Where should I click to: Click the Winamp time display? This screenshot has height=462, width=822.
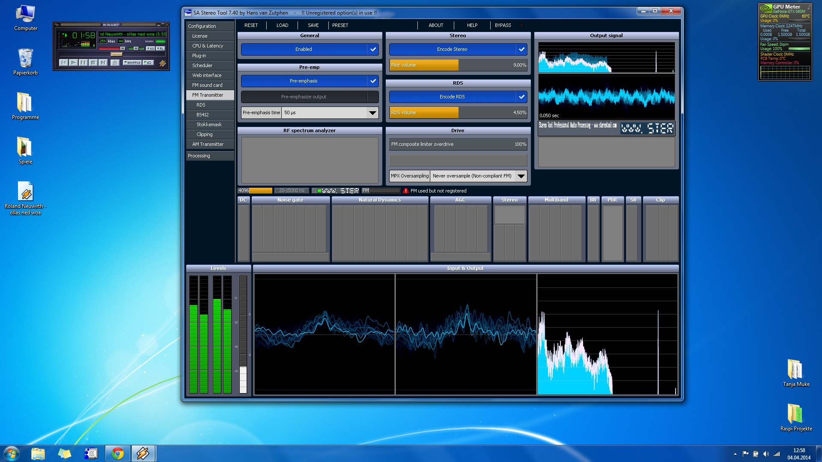[84, 35]
